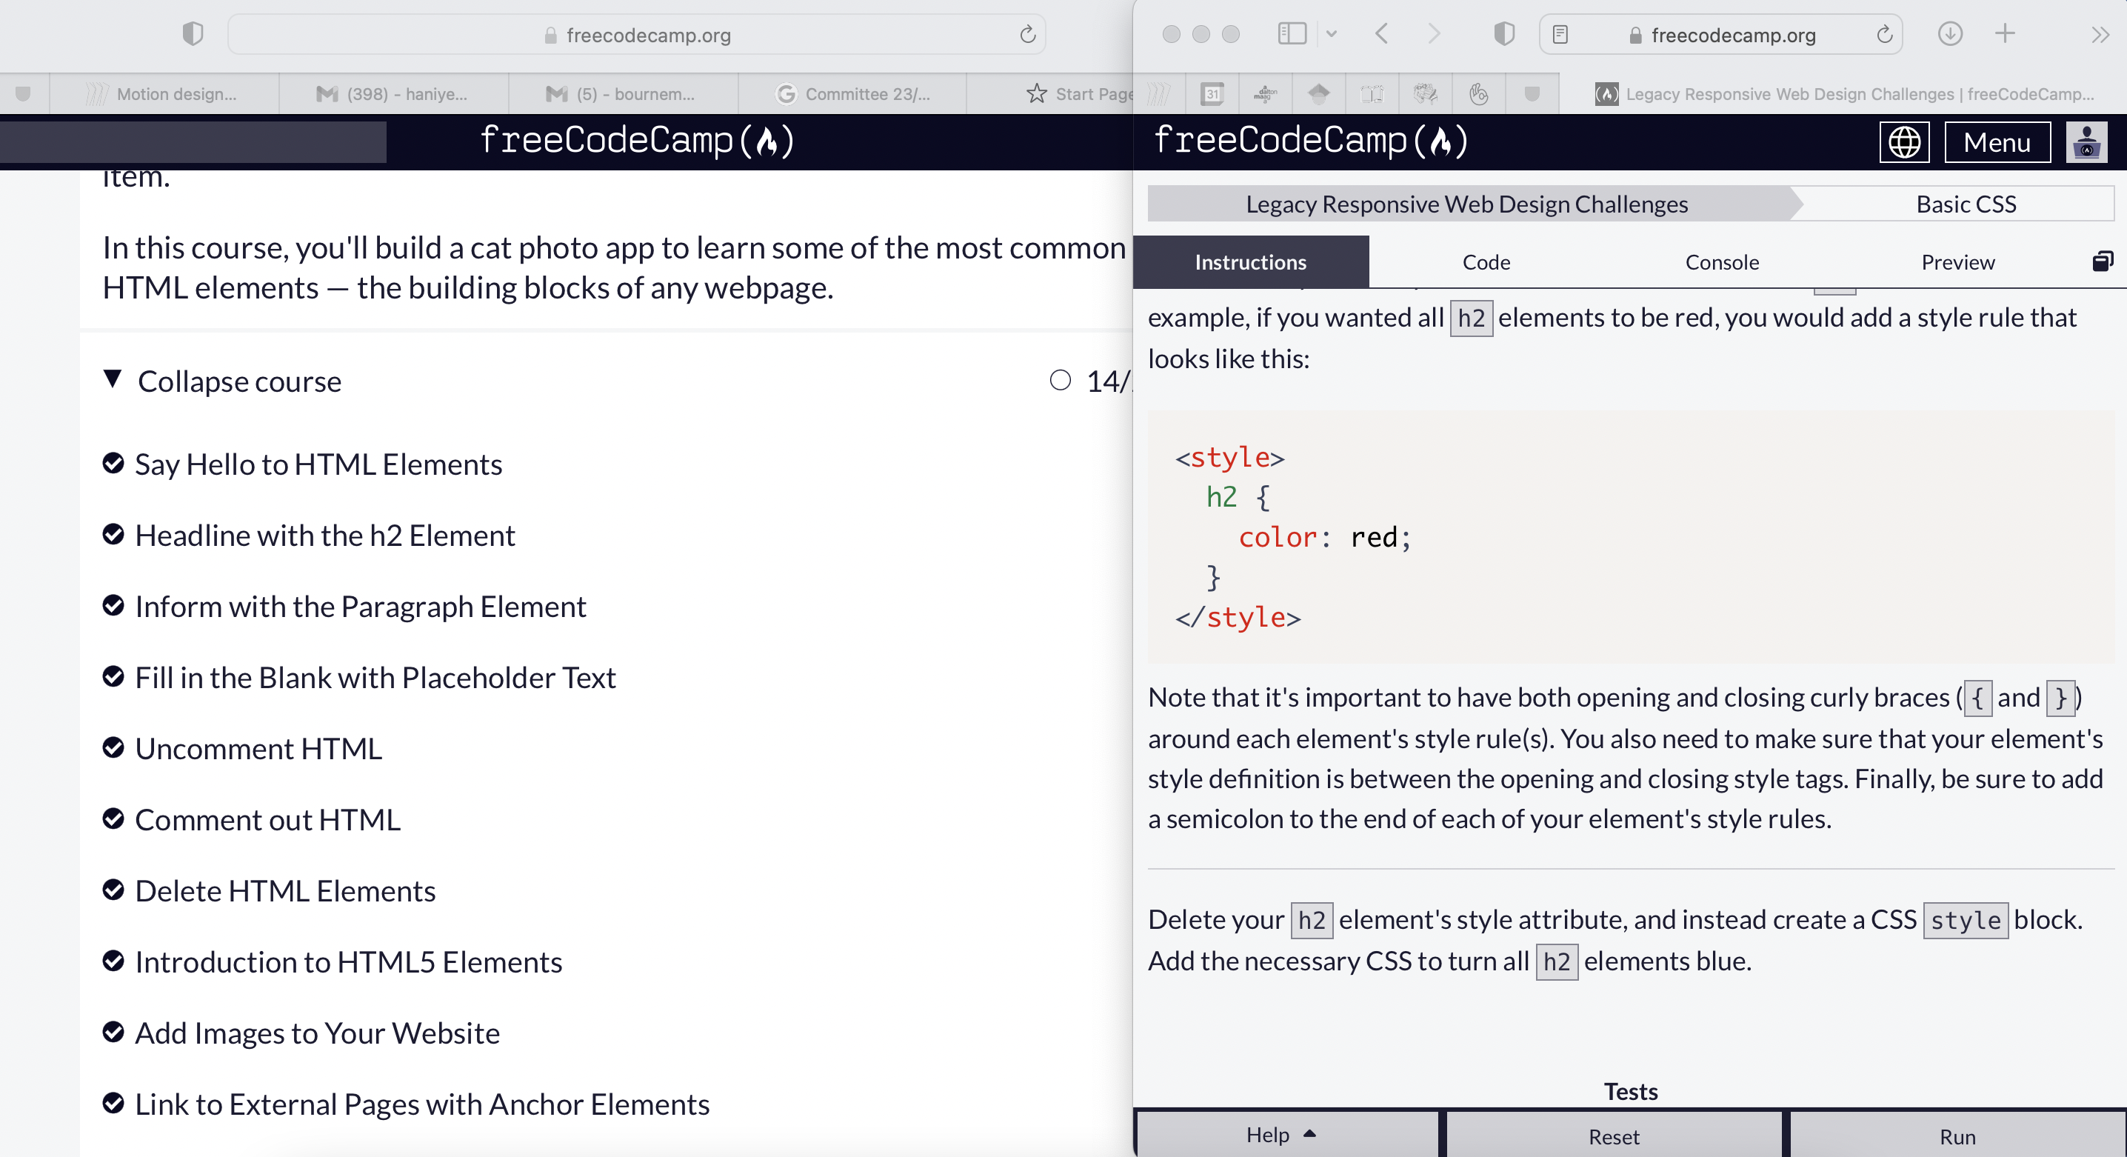Open Fill in the Blank with Placeholder Text
Screen dimensions: 2127x1157
(x=375, y=677)
